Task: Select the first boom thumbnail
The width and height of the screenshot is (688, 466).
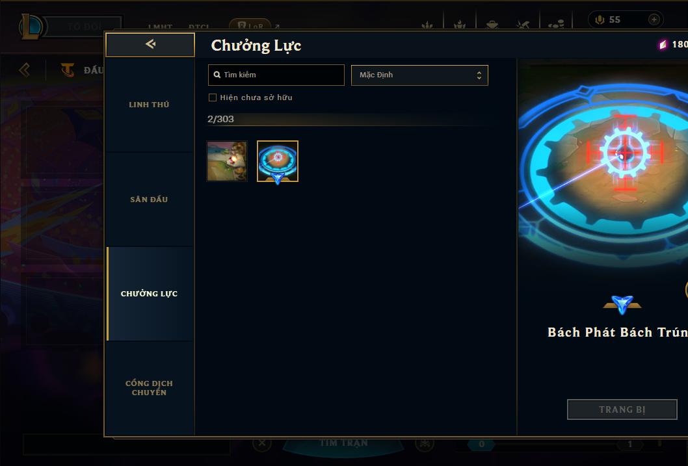Action: click(227, 161)
